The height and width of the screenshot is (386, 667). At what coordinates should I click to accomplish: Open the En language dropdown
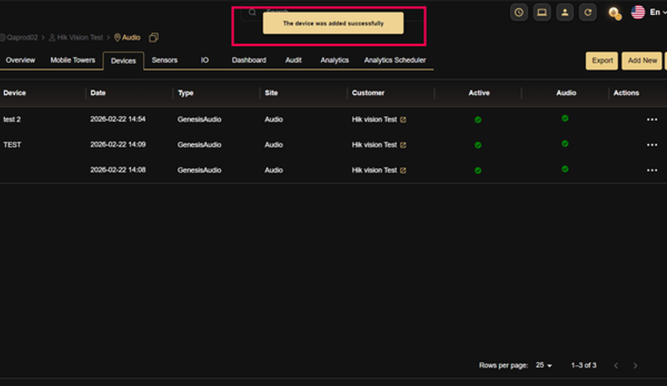pyautogui.click(x=658, y=13)
